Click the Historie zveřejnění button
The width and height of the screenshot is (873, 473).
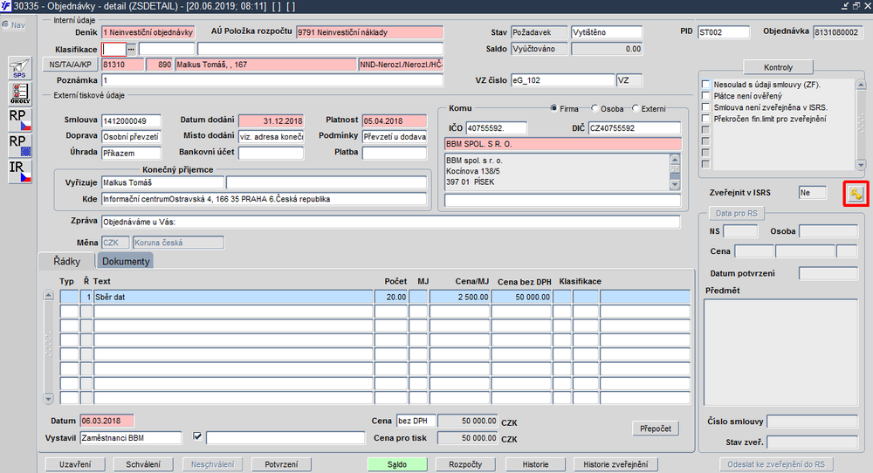pyautogui.click(x=615, y=464)
